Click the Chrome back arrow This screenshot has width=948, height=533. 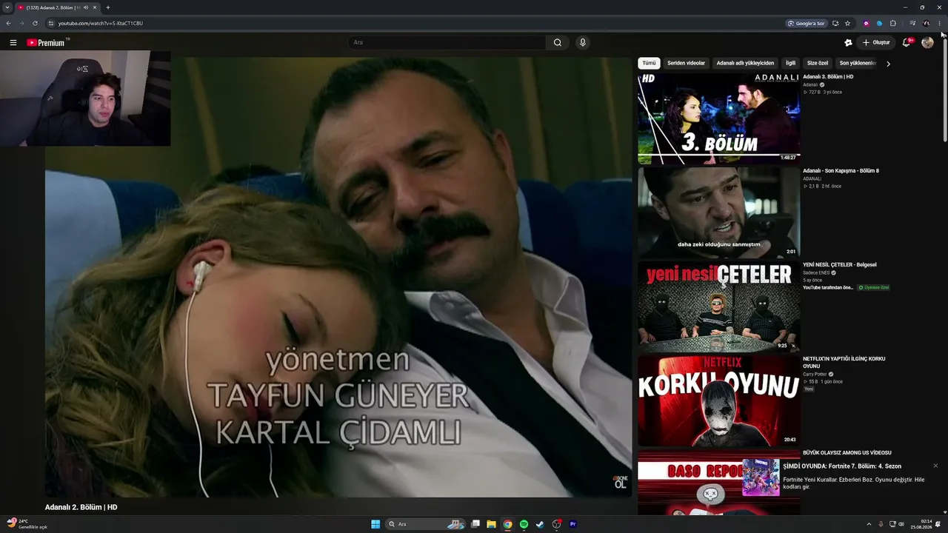(x=8, y=23)
